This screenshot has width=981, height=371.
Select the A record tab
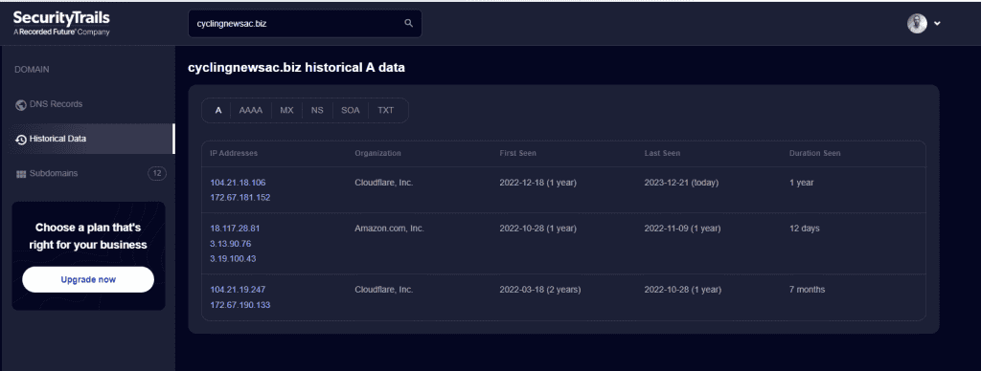[218, 110]
